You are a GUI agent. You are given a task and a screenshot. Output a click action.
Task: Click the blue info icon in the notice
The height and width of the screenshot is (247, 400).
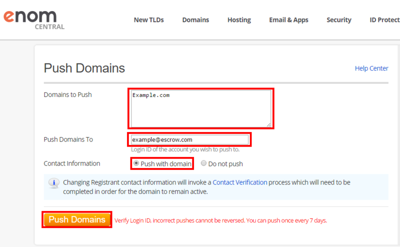[54, 183]
